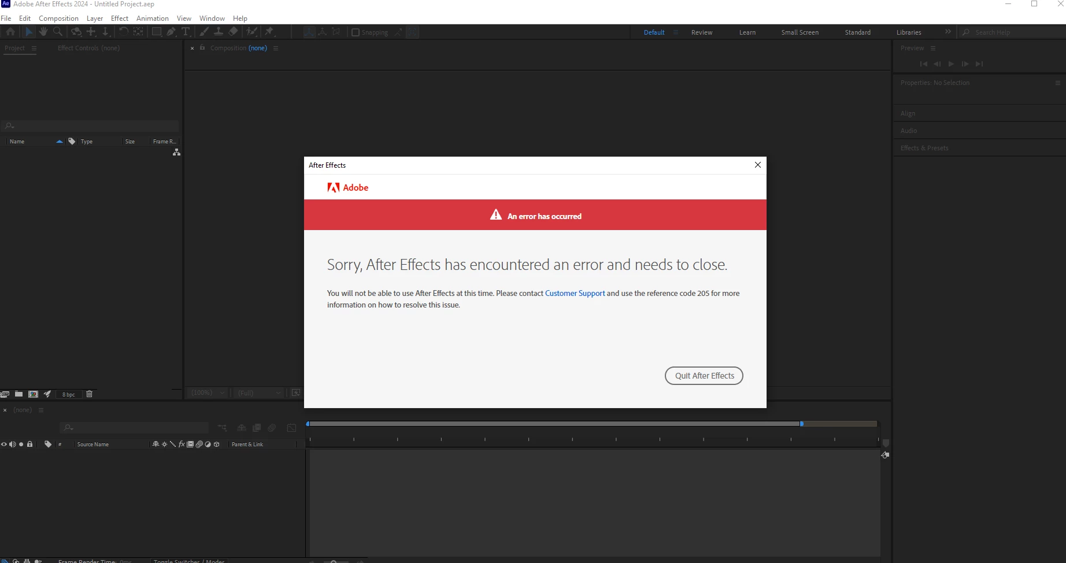1066x563 pixels.
Task: Toggle the Solo column switch
Action: tap(21, 444)
